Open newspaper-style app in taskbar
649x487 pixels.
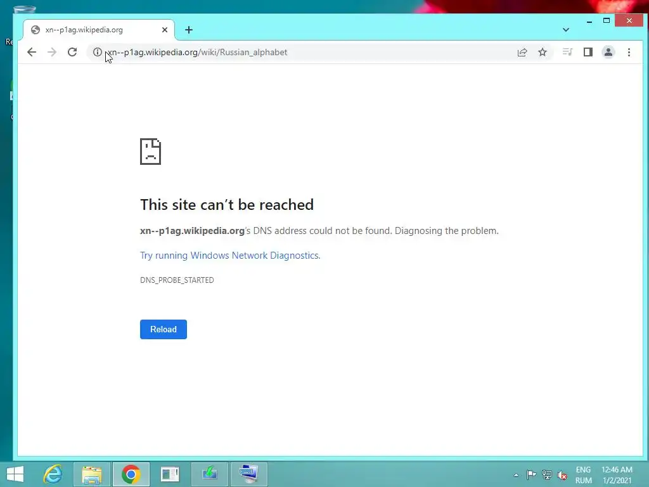(x=170, y=474)
